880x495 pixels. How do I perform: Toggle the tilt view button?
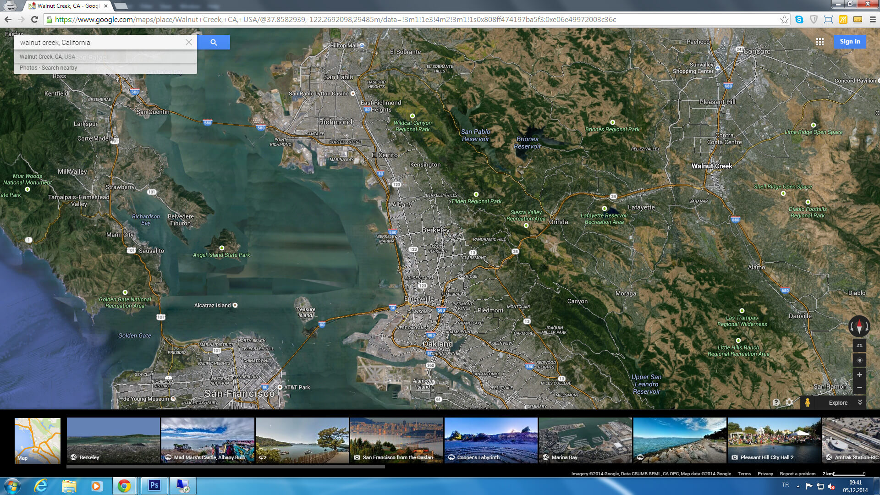[859, 346]
